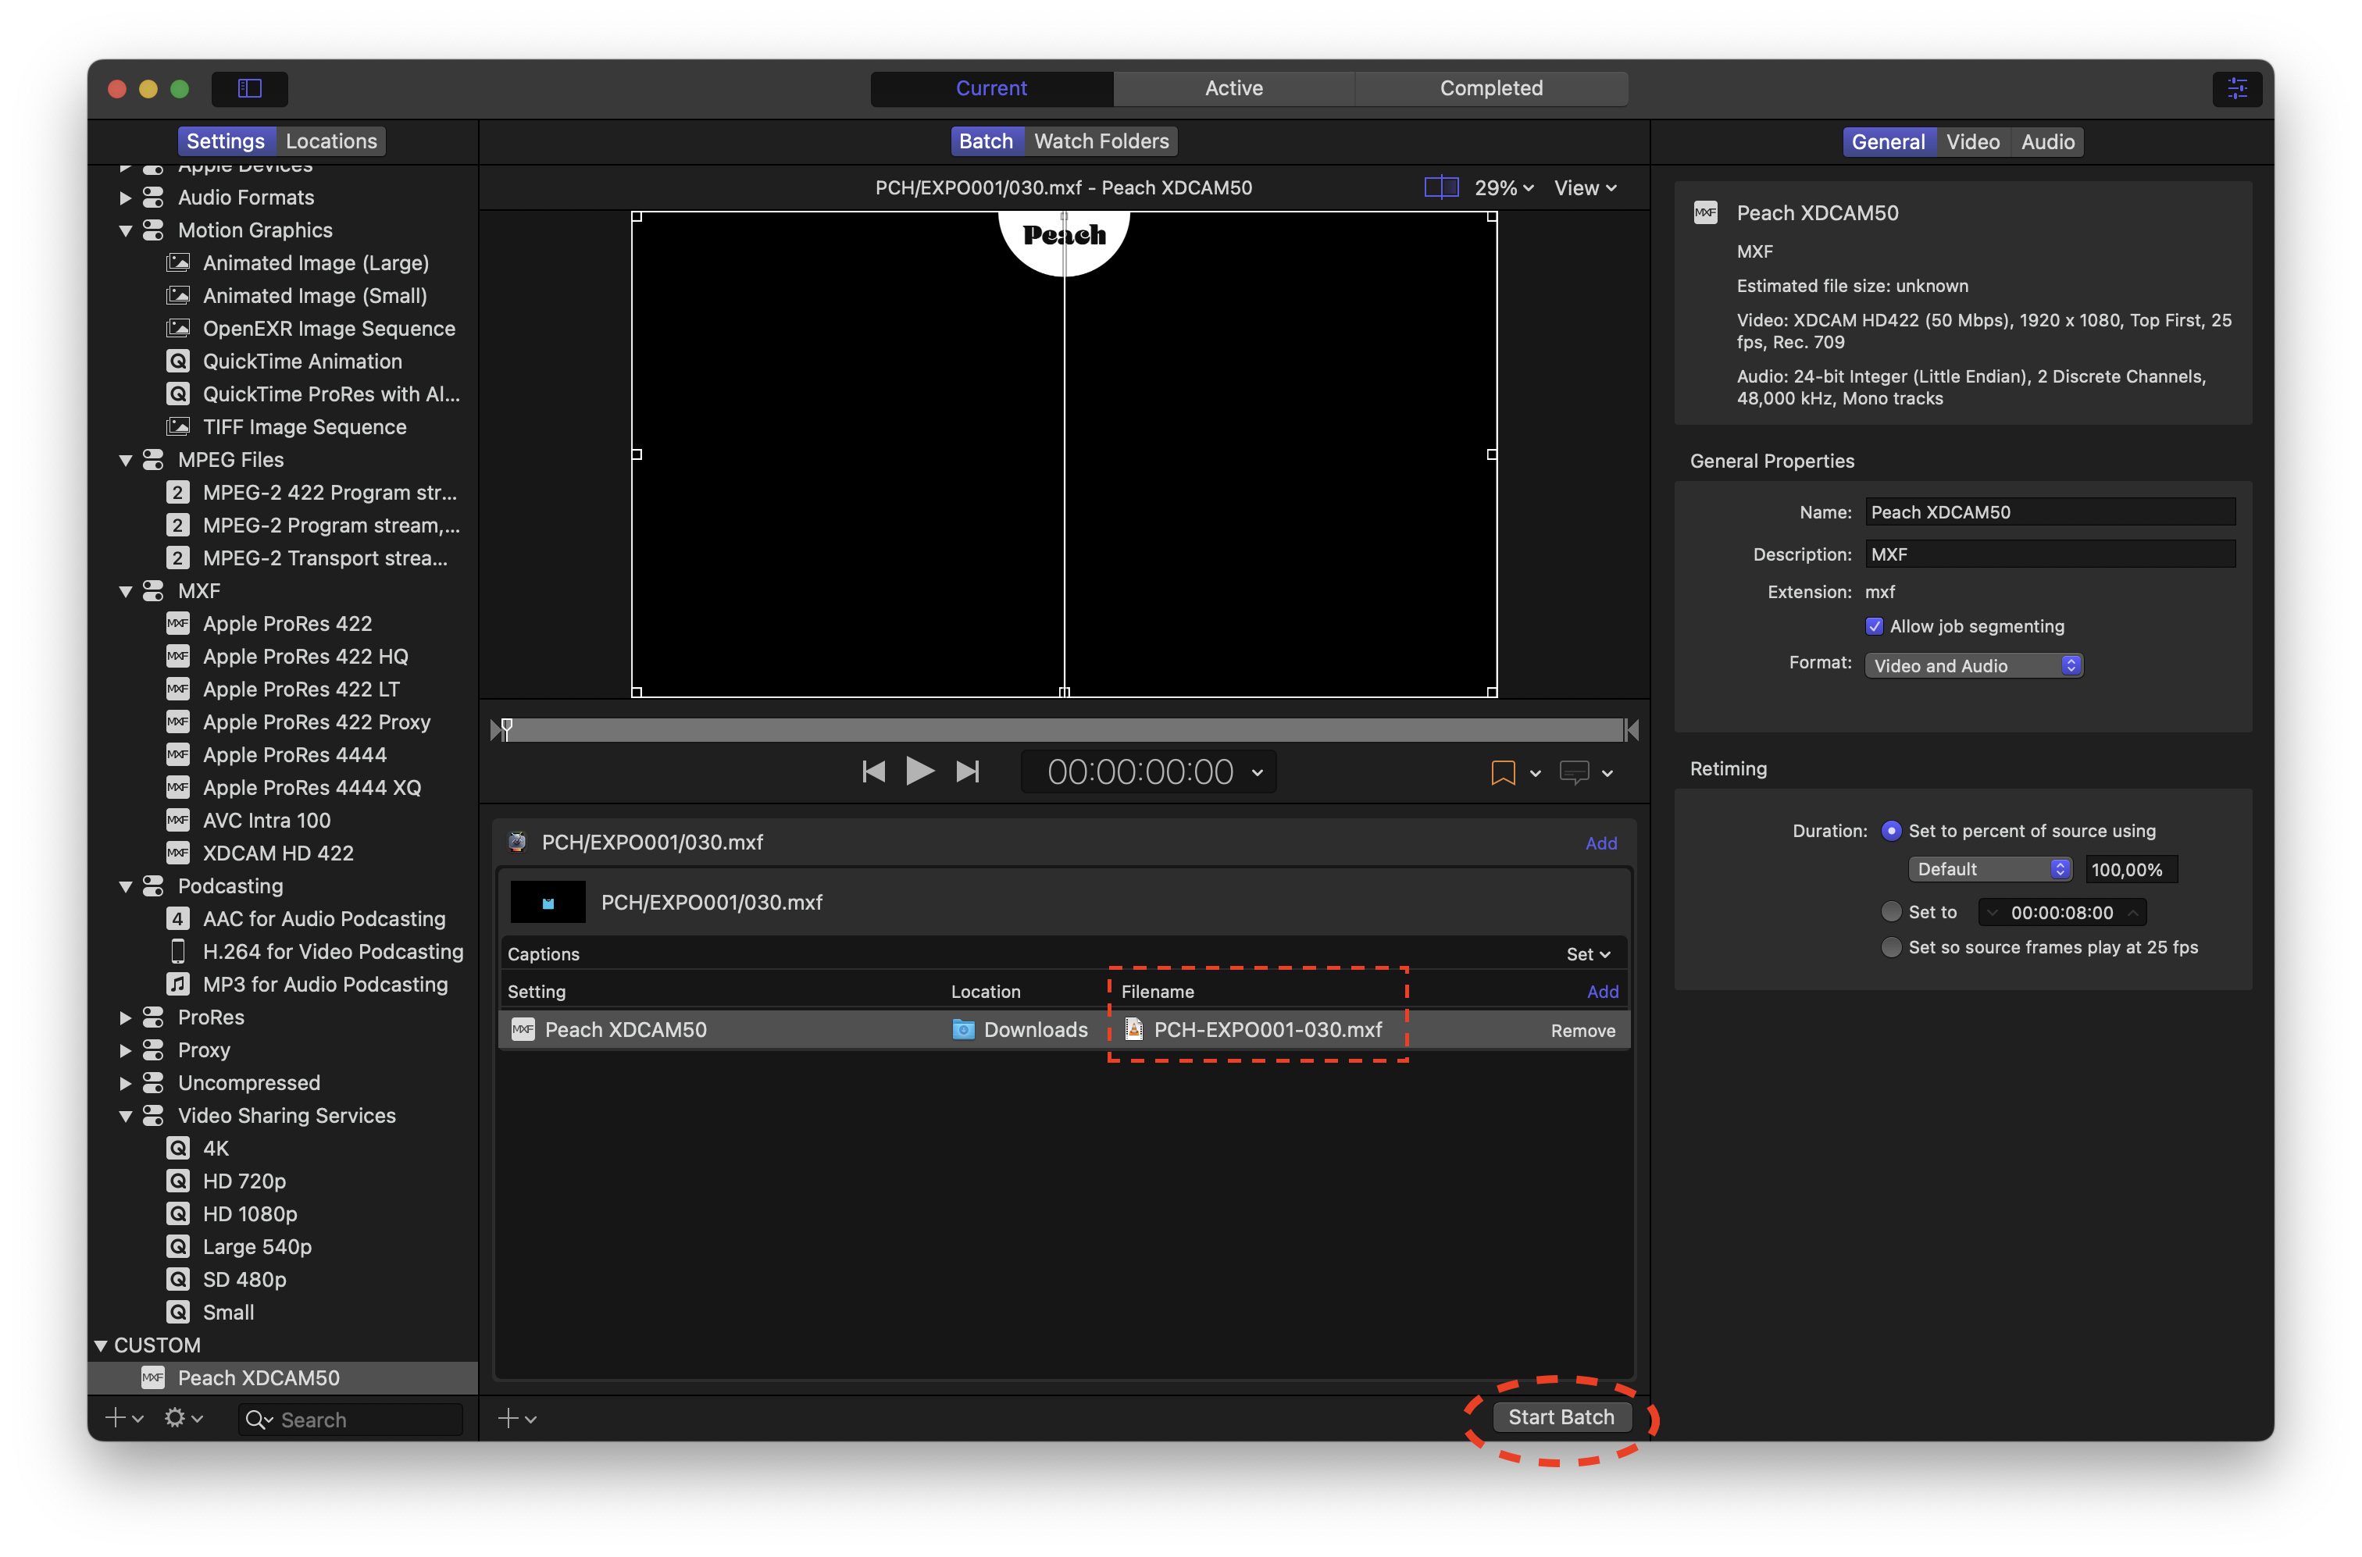
Task: Click the Downloads folder icon in the output row
Action: tap(962, 1030)
